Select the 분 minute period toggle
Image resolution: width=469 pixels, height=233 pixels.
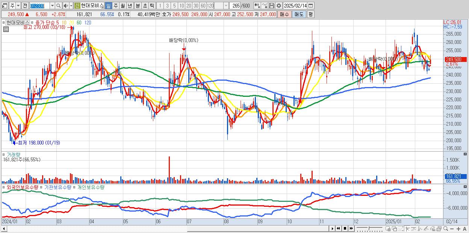click(138, 6)
